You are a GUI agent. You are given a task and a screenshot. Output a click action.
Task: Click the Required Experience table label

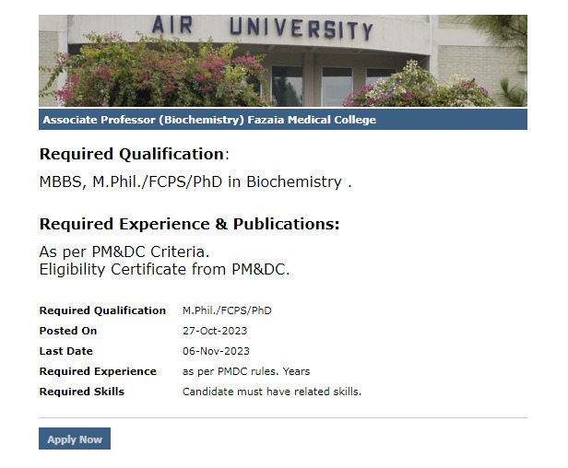pos(98,371)
